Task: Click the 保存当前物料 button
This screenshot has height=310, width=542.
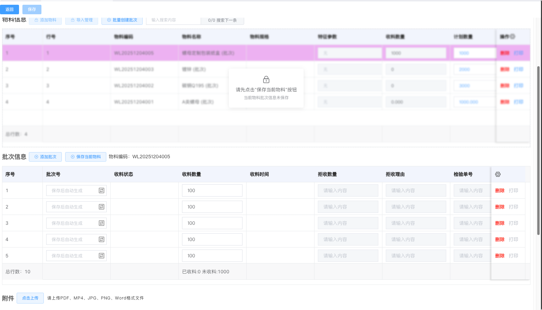Action: [86, 157]
